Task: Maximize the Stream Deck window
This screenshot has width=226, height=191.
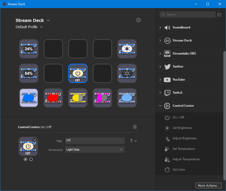Action: (x=208, y=4)
